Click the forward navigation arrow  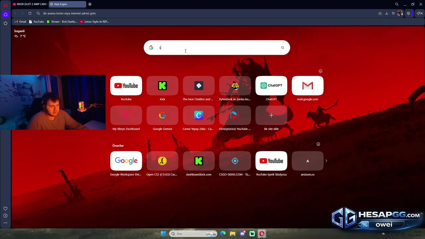pyautogui.click(x=22, y=13)
